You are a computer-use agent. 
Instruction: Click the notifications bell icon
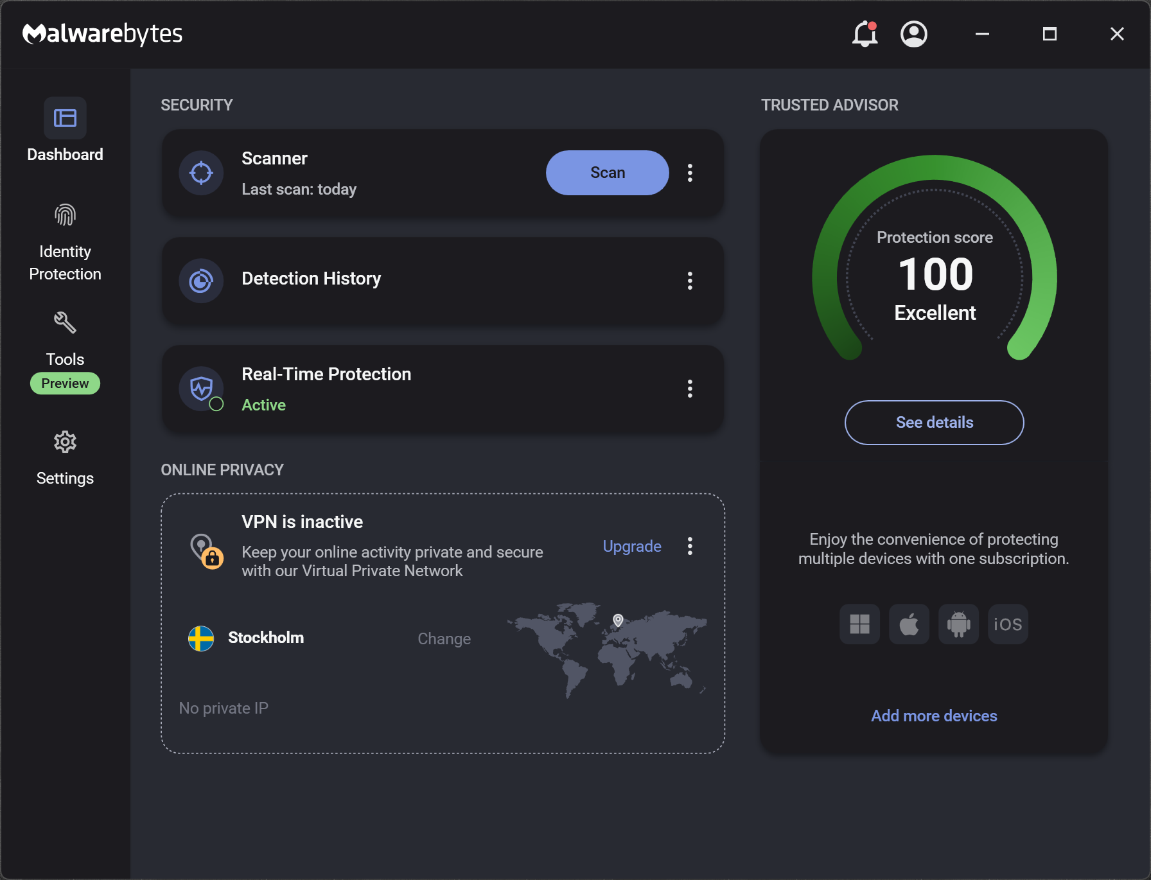[x=865, y=34]
